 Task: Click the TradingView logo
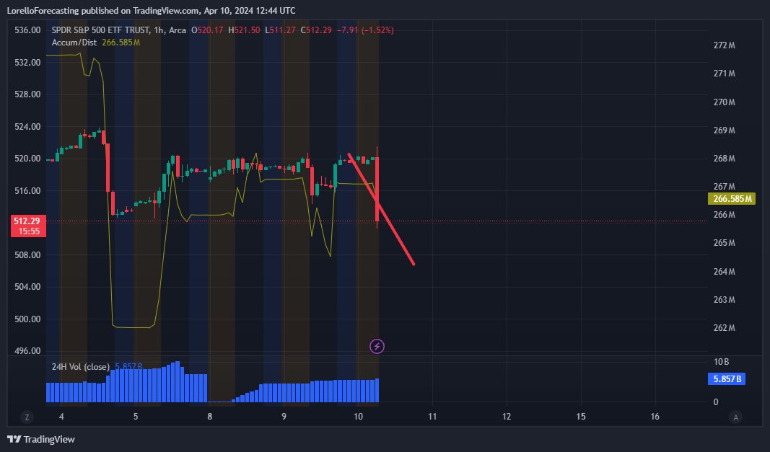click(x=41, y=439)
